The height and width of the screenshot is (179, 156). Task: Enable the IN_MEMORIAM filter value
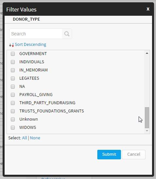(x=13, y=70)
